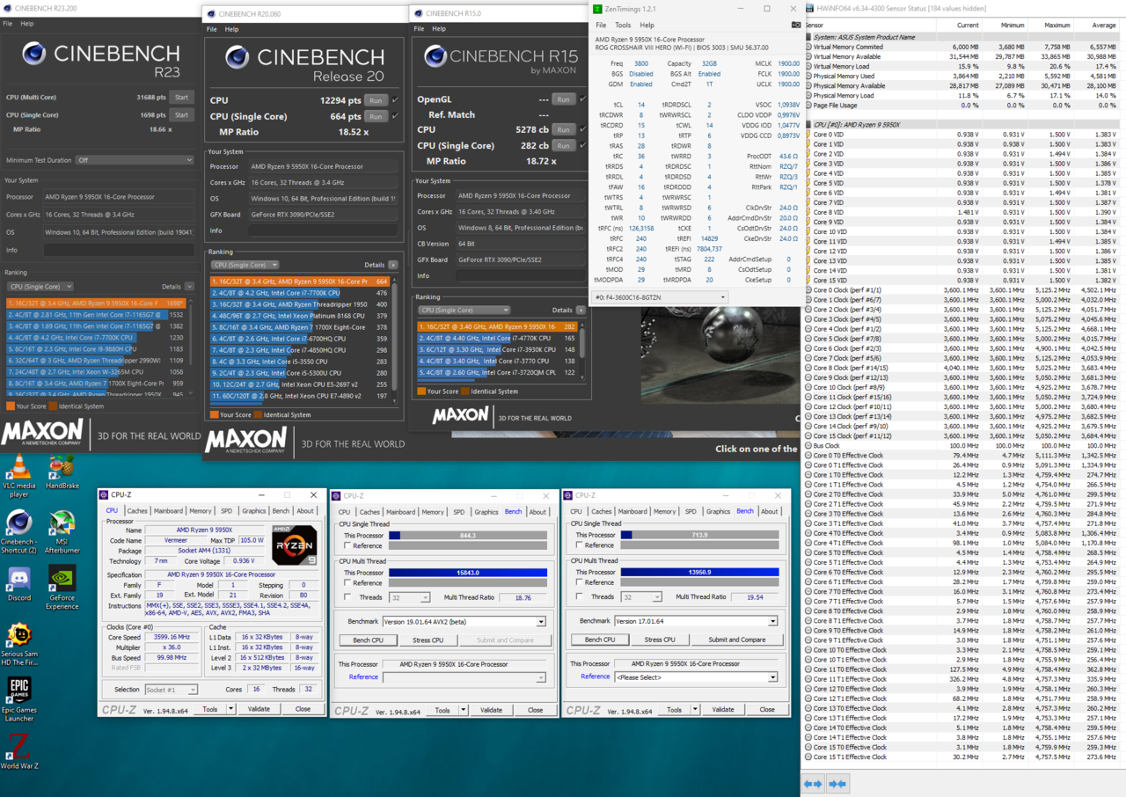The width and height of the screenshot is (1126, 797).
Task: Open R20 ranking CPU (Single Core) dropdown
Action: click(x=245, y=265)
